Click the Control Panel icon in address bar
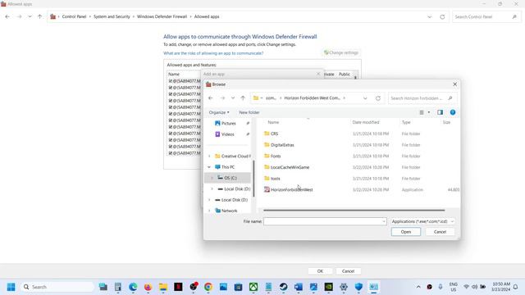The image size is (525, 295). point(52,16)
